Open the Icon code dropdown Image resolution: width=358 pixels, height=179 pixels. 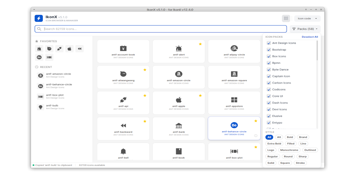307,18
